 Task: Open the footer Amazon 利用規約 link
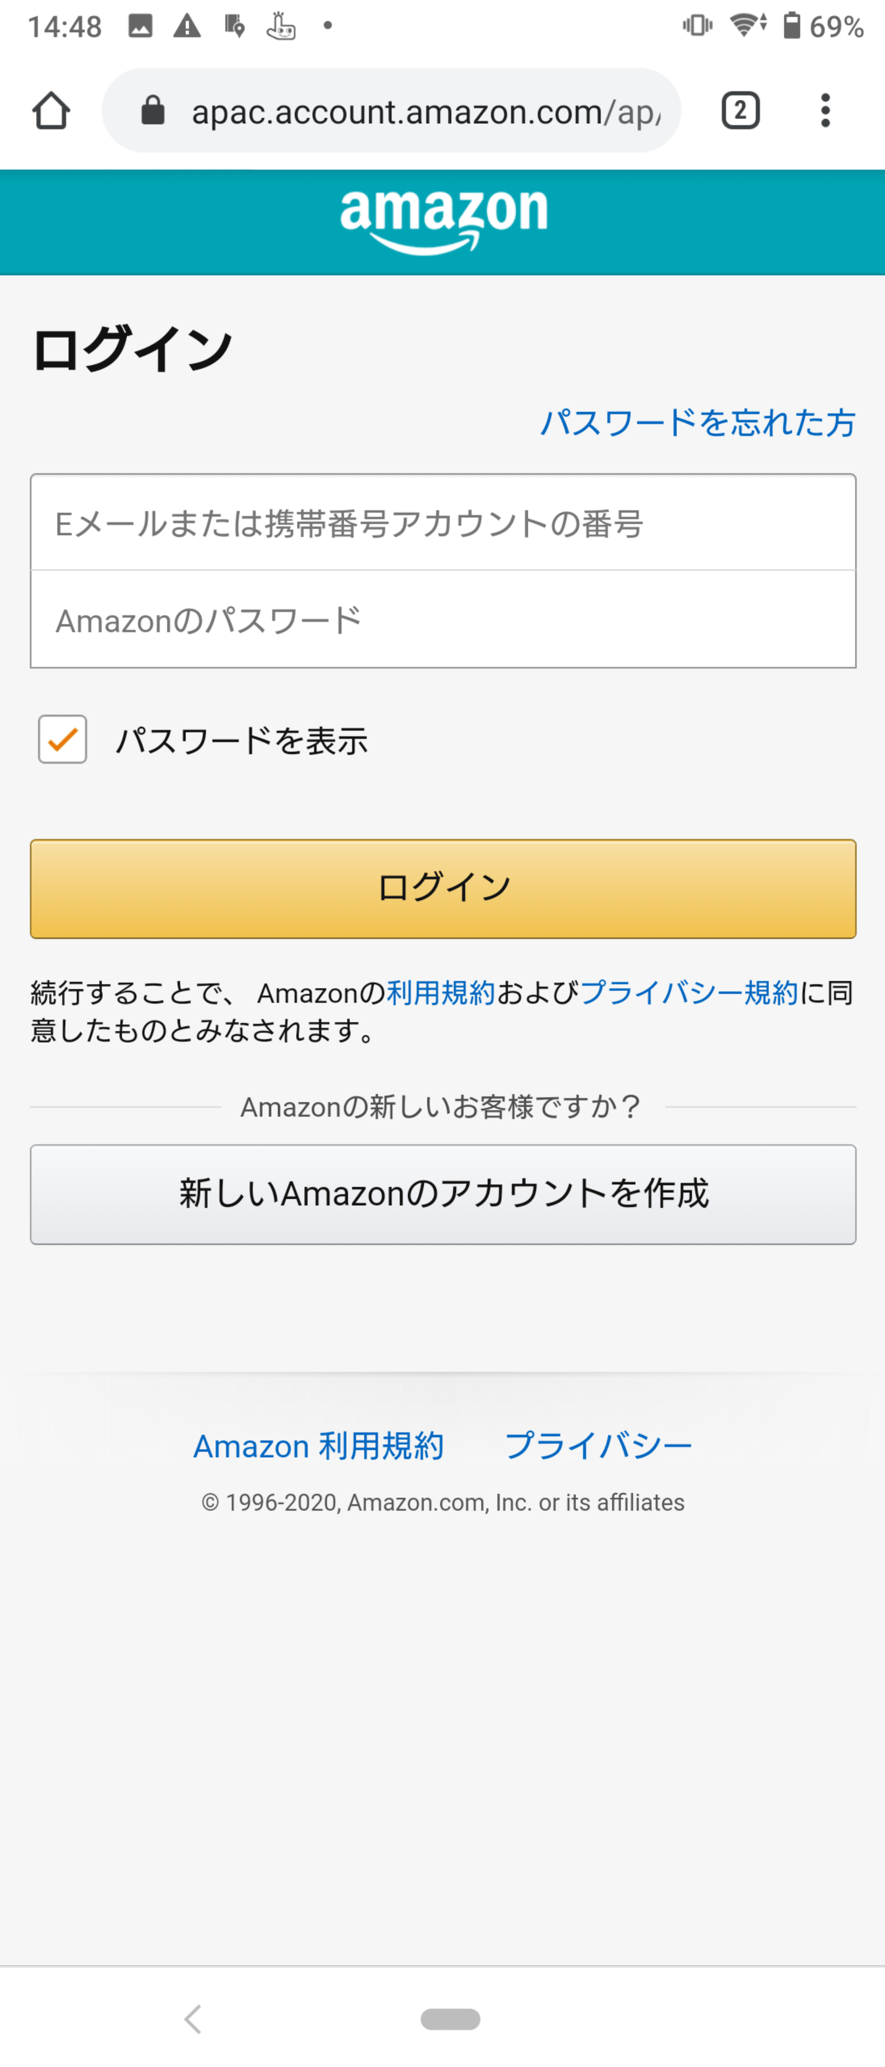(x=319, y=1446)
